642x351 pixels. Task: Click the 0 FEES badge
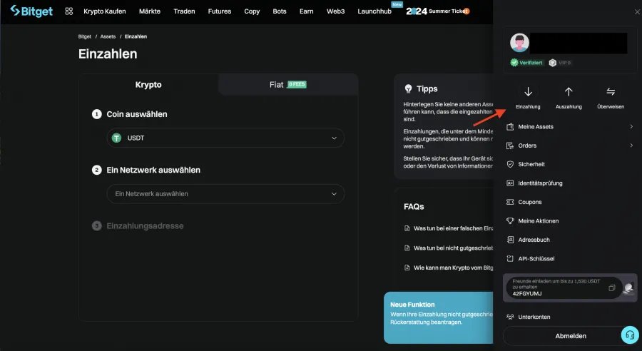[x=297, y=84]
